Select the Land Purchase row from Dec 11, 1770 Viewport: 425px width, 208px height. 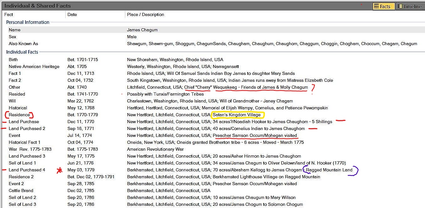(x=24, y=122)
